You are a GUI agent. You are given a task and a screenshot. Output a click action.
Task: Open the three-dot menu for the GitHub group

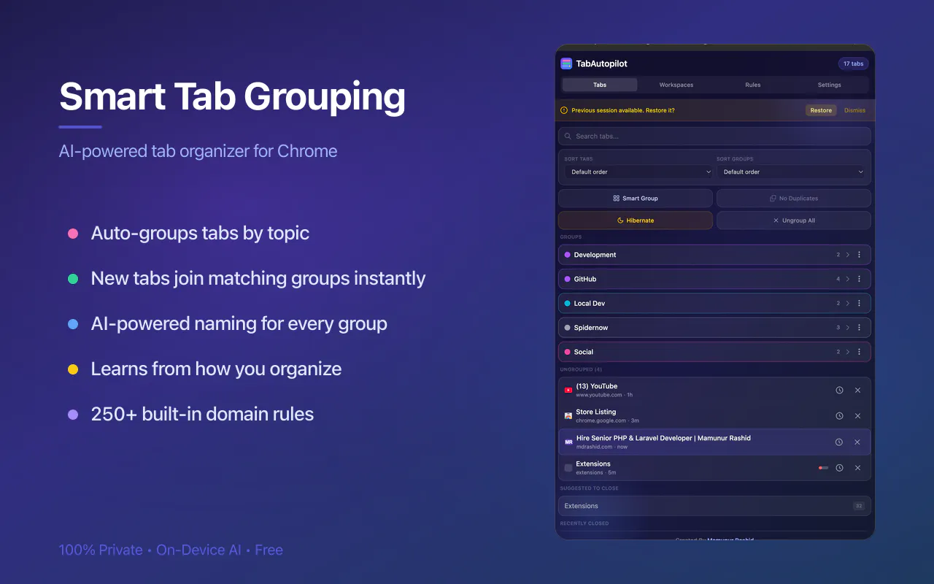(859, 279)
